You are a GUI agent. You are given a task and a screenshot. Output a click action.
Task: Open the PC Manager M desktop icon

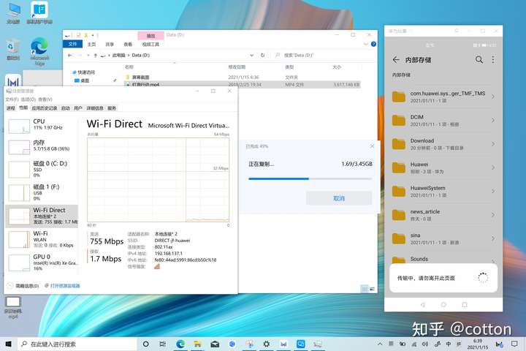(x=13, y=82)
